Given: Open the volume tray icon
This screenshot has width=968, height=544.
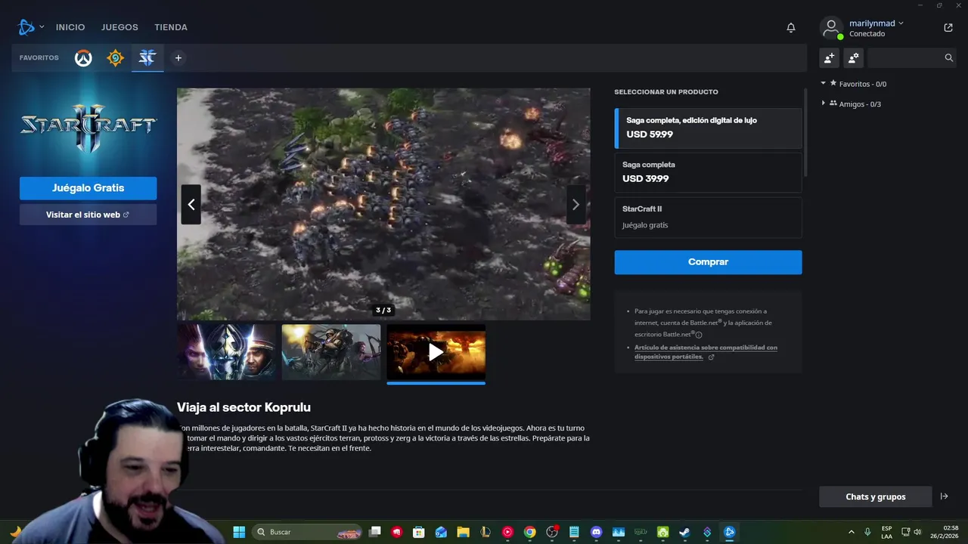Looking at the screenshot, I should pyautogui.click(x=918, y=532).
